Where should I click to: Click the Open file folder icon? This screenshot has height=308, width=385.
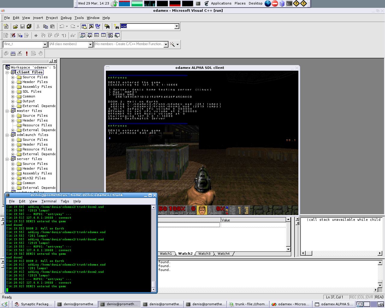[x=15, y=26]
